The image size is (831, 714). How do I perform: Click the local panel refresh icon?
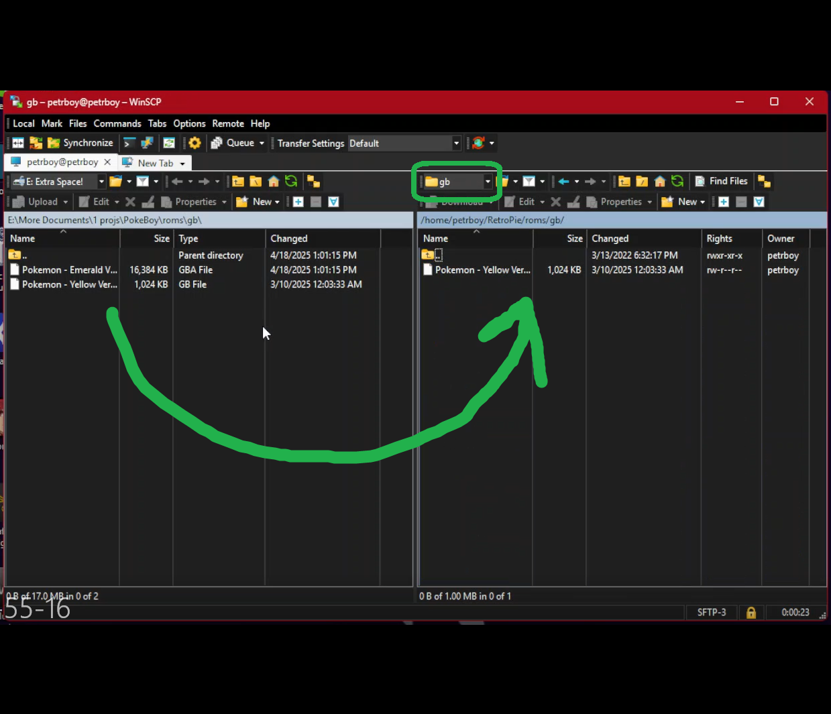291,181
